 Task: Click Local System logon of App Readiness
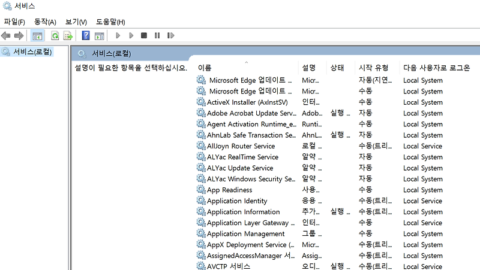(423, 190)
